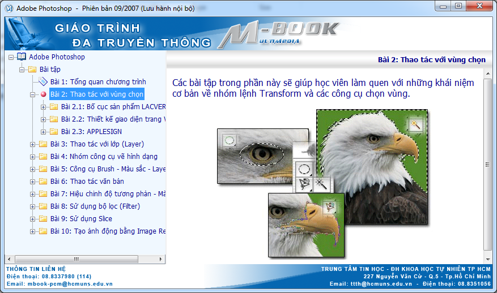Click content pane scroll down arrow
The width and height of the screenshot is (497, 293).
488,259
